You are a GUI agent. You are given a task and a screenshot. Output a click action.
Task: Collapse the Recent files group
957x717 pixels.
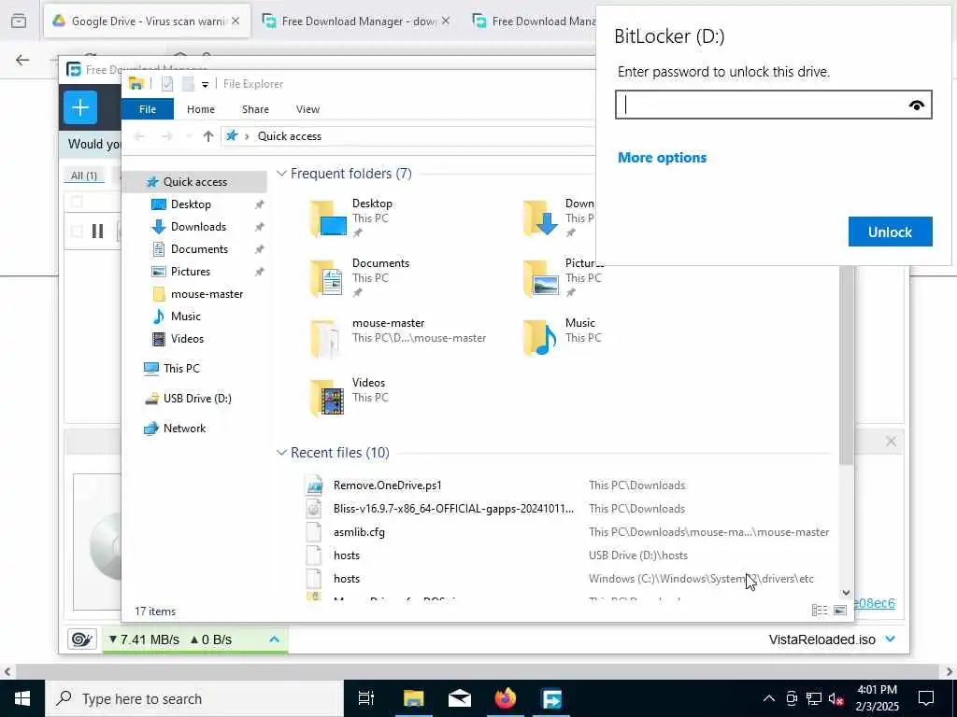click(281, 453)
